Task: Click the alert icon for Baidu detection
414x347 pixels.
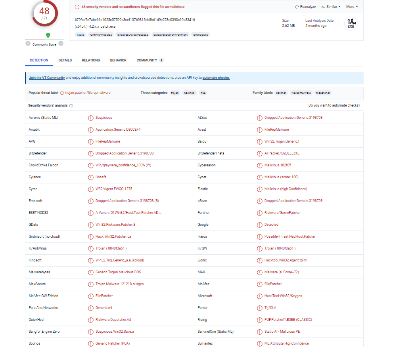Action: pyautogui.click(x=260, y=141)
